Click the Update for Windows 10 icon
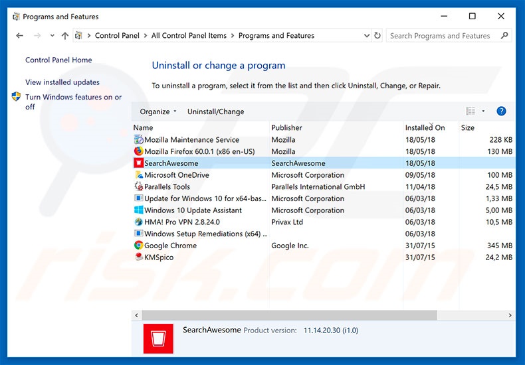This screenshot has width=525, height=365. (x=139, y=198)
